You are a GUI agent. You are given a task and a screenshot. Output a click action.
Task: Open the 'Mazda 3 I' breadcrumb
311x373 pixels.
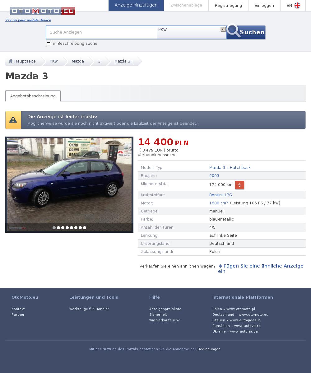(123, 61)
